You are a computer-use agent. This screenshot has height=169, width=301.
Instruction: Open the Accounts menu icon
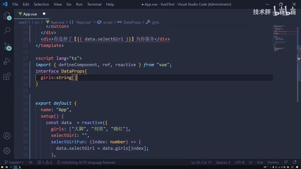7,136
